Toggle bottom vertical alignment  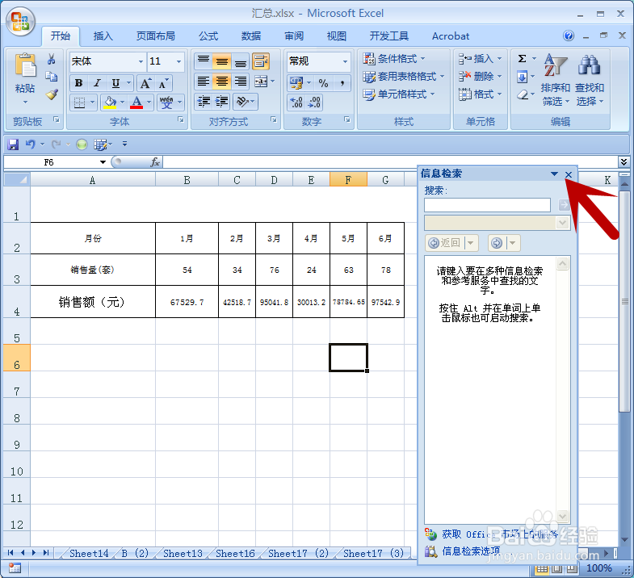(240, 61)
